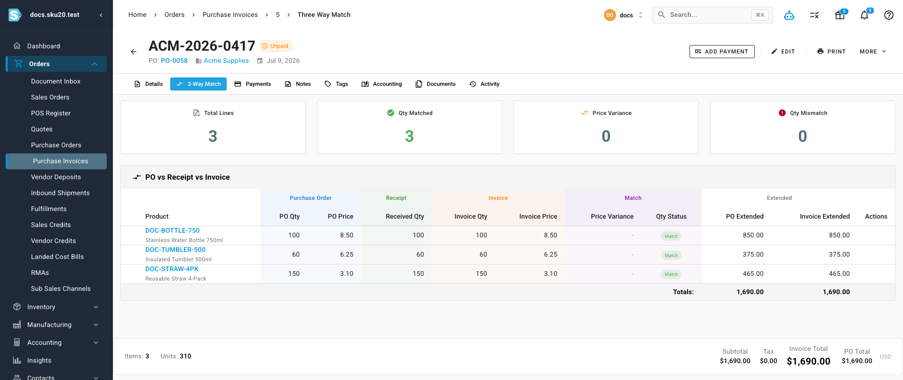The width and height of the screenshot is (903, 380).
Task: Expand the Accounting sidebar section
Action: 96,342
